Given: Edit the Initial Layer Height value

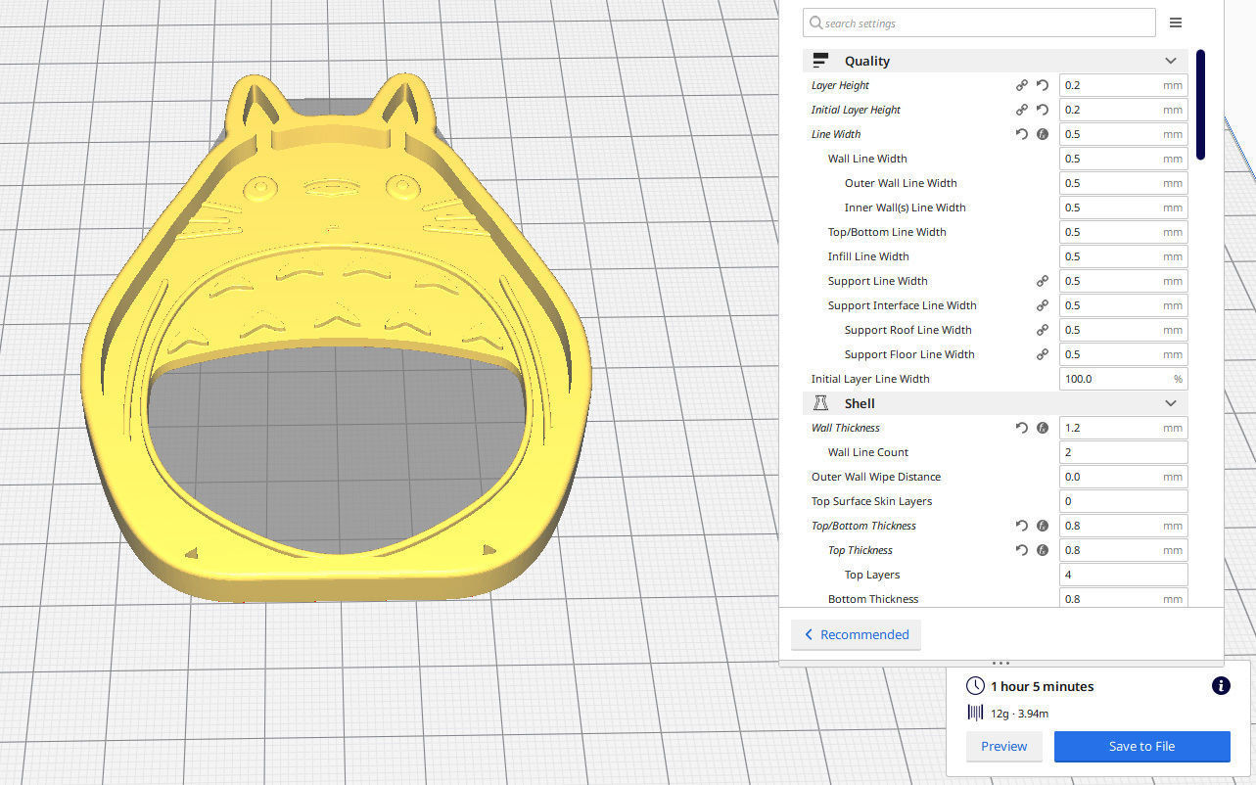Looking at the screenshot, I should coord(1123,110).
